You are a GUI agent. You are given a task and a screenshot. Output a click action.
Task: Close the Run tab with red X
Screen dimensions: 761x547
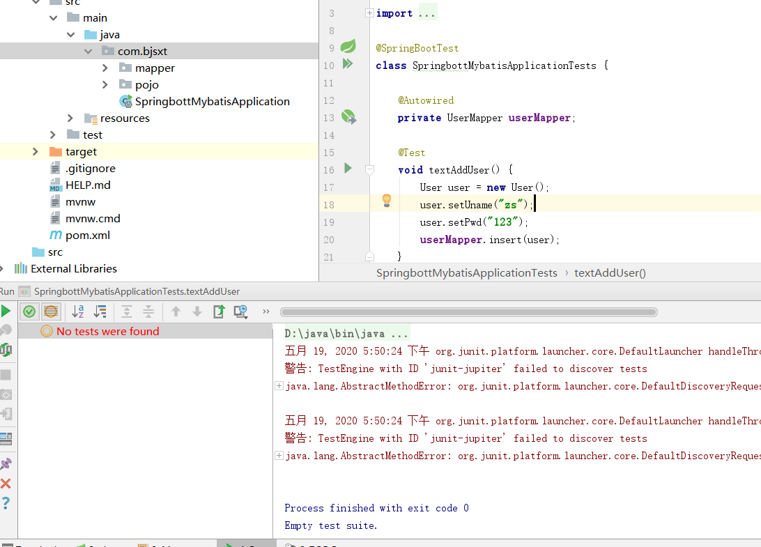(x=6, y=484)
